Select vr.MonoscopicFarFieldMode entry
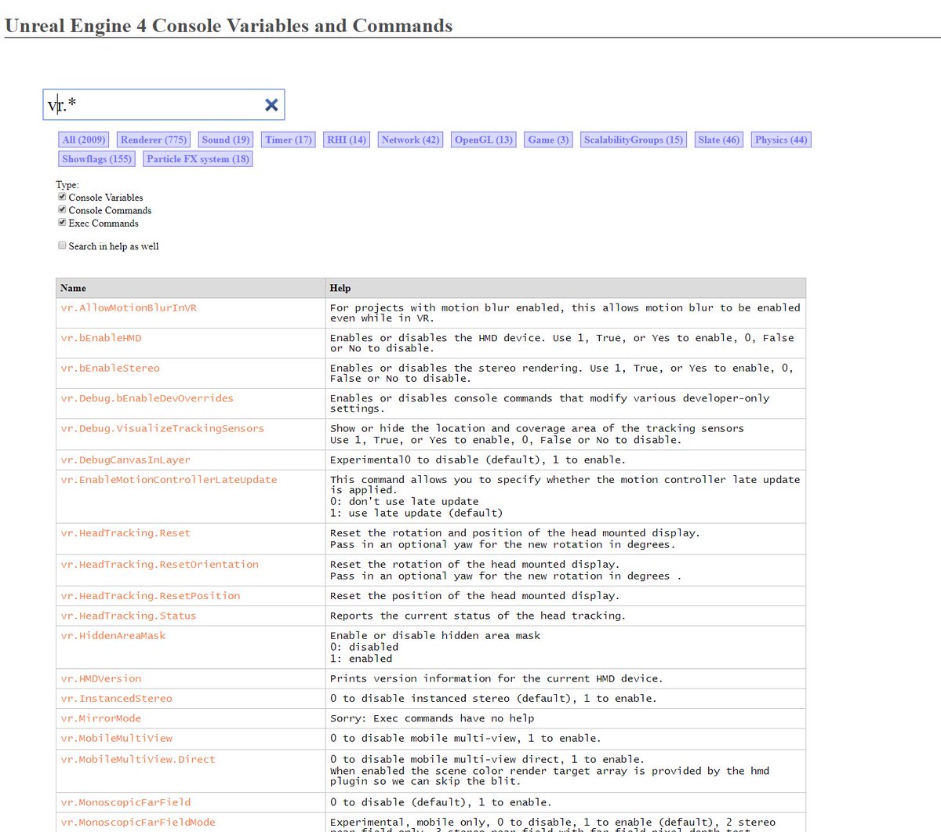The height and width of the screenshot is (832, 941). tap(137, 822)
